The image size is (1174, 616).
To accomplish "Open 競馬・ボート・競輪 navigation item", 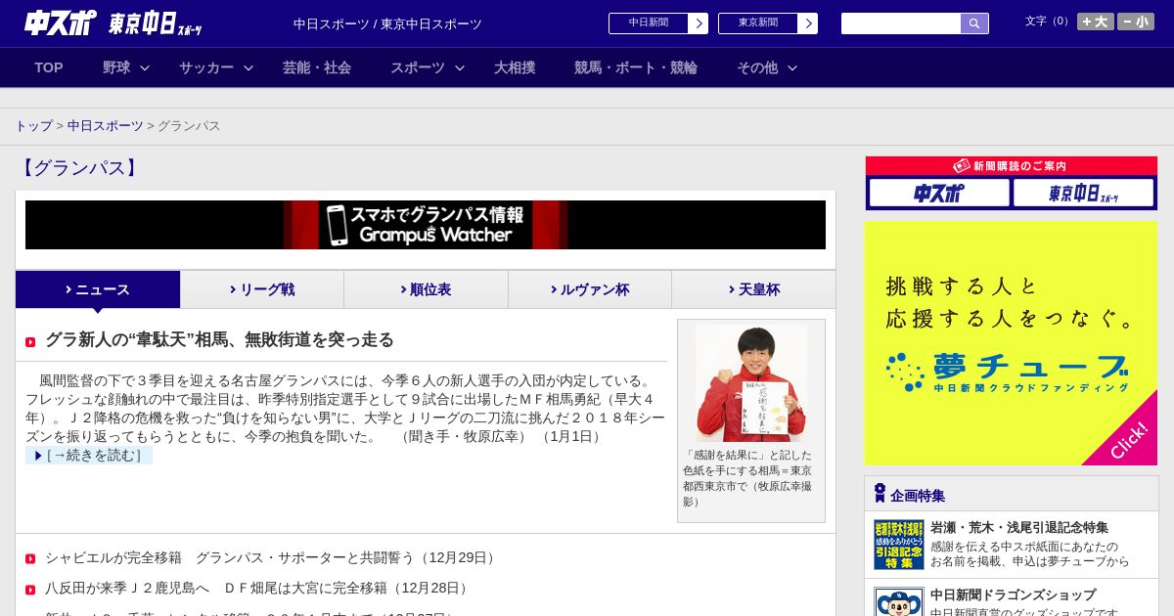I will tap(636, 67).
